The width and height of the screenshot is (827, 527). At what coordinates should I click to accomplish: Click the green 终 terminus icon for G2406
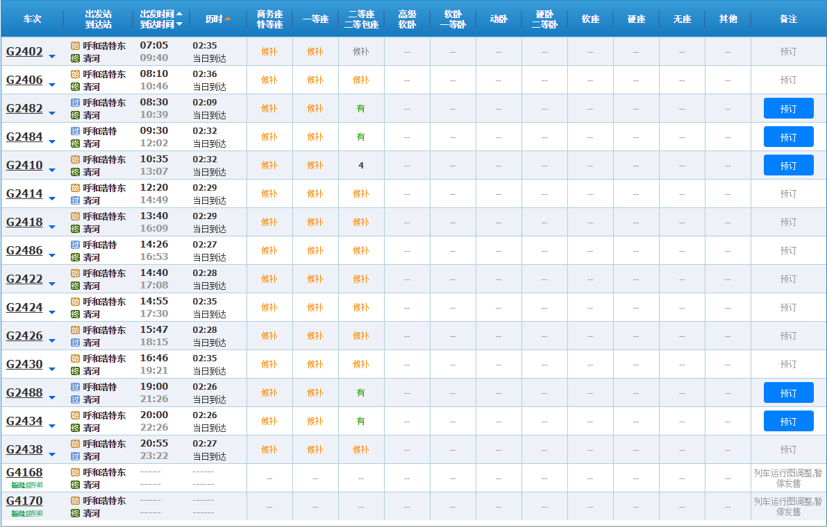pyautogui.click(x=75, y=87)
